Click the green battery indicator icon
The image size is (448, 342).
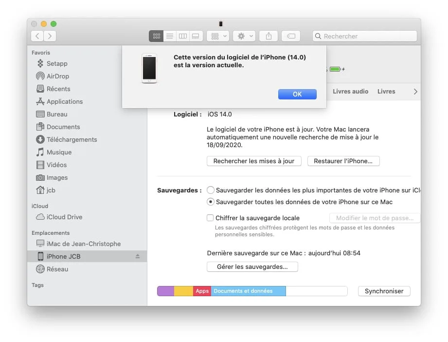point(335,69)
